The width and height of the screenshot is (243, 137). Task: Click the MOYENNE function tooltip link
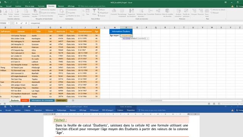tap(126, 38)
